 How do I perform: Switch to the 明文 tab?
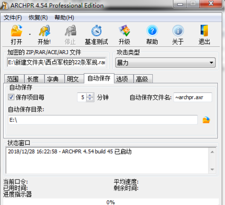74,79
